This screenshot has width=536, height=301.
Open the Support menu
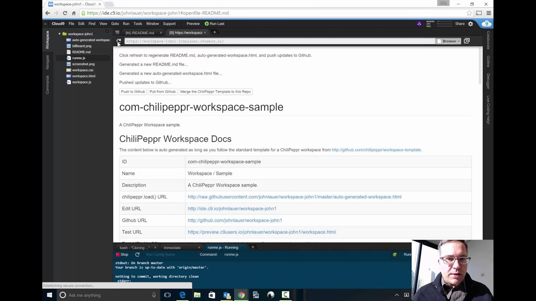(169, 24)
